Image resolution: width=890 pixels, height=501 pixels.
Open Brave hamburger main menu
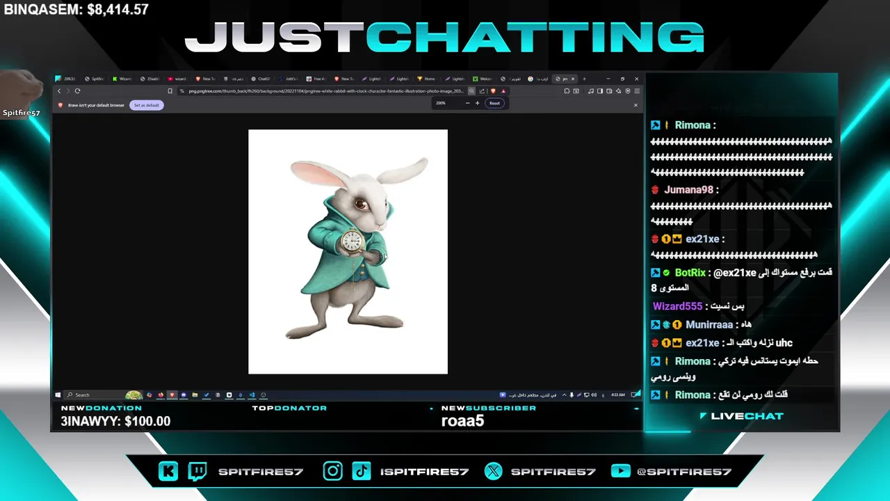tap(637, 91)
